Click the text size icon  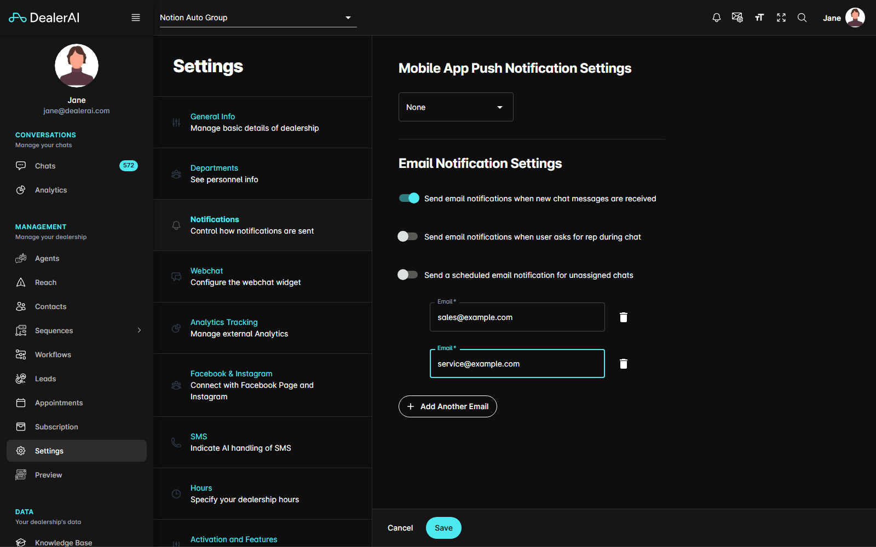pos(759,18)
